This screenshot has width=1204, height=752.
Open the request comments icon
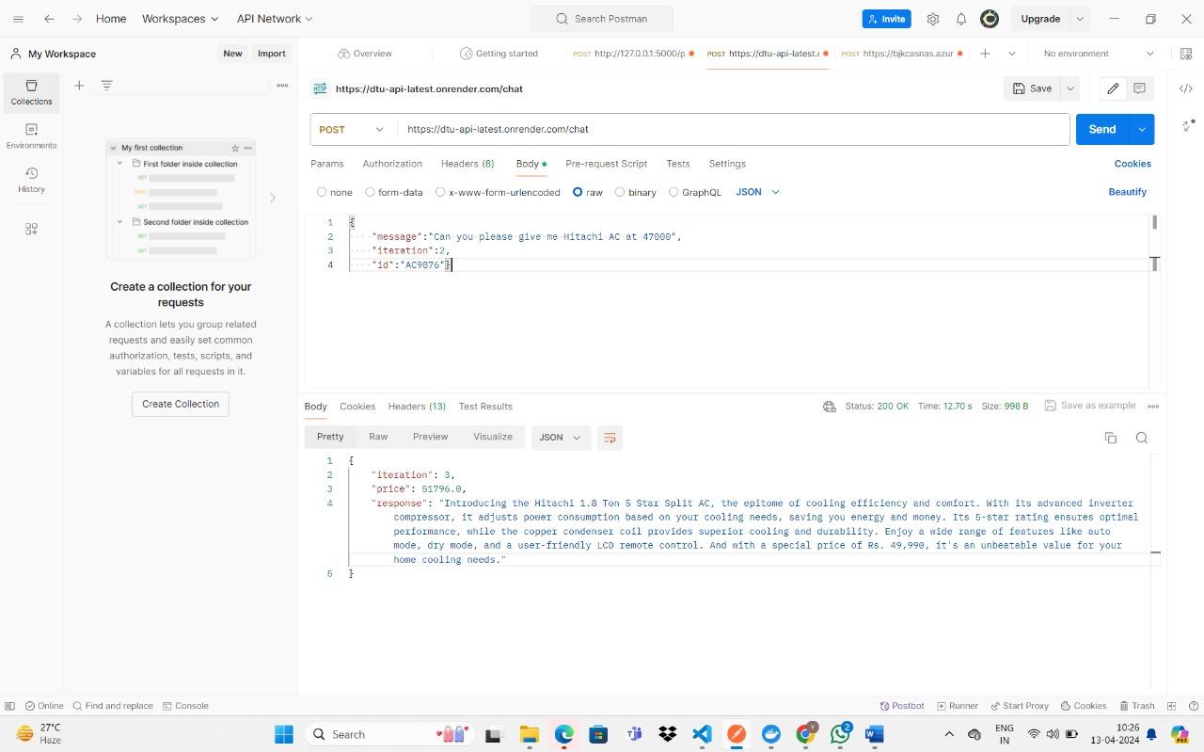tap(1139, 88)
